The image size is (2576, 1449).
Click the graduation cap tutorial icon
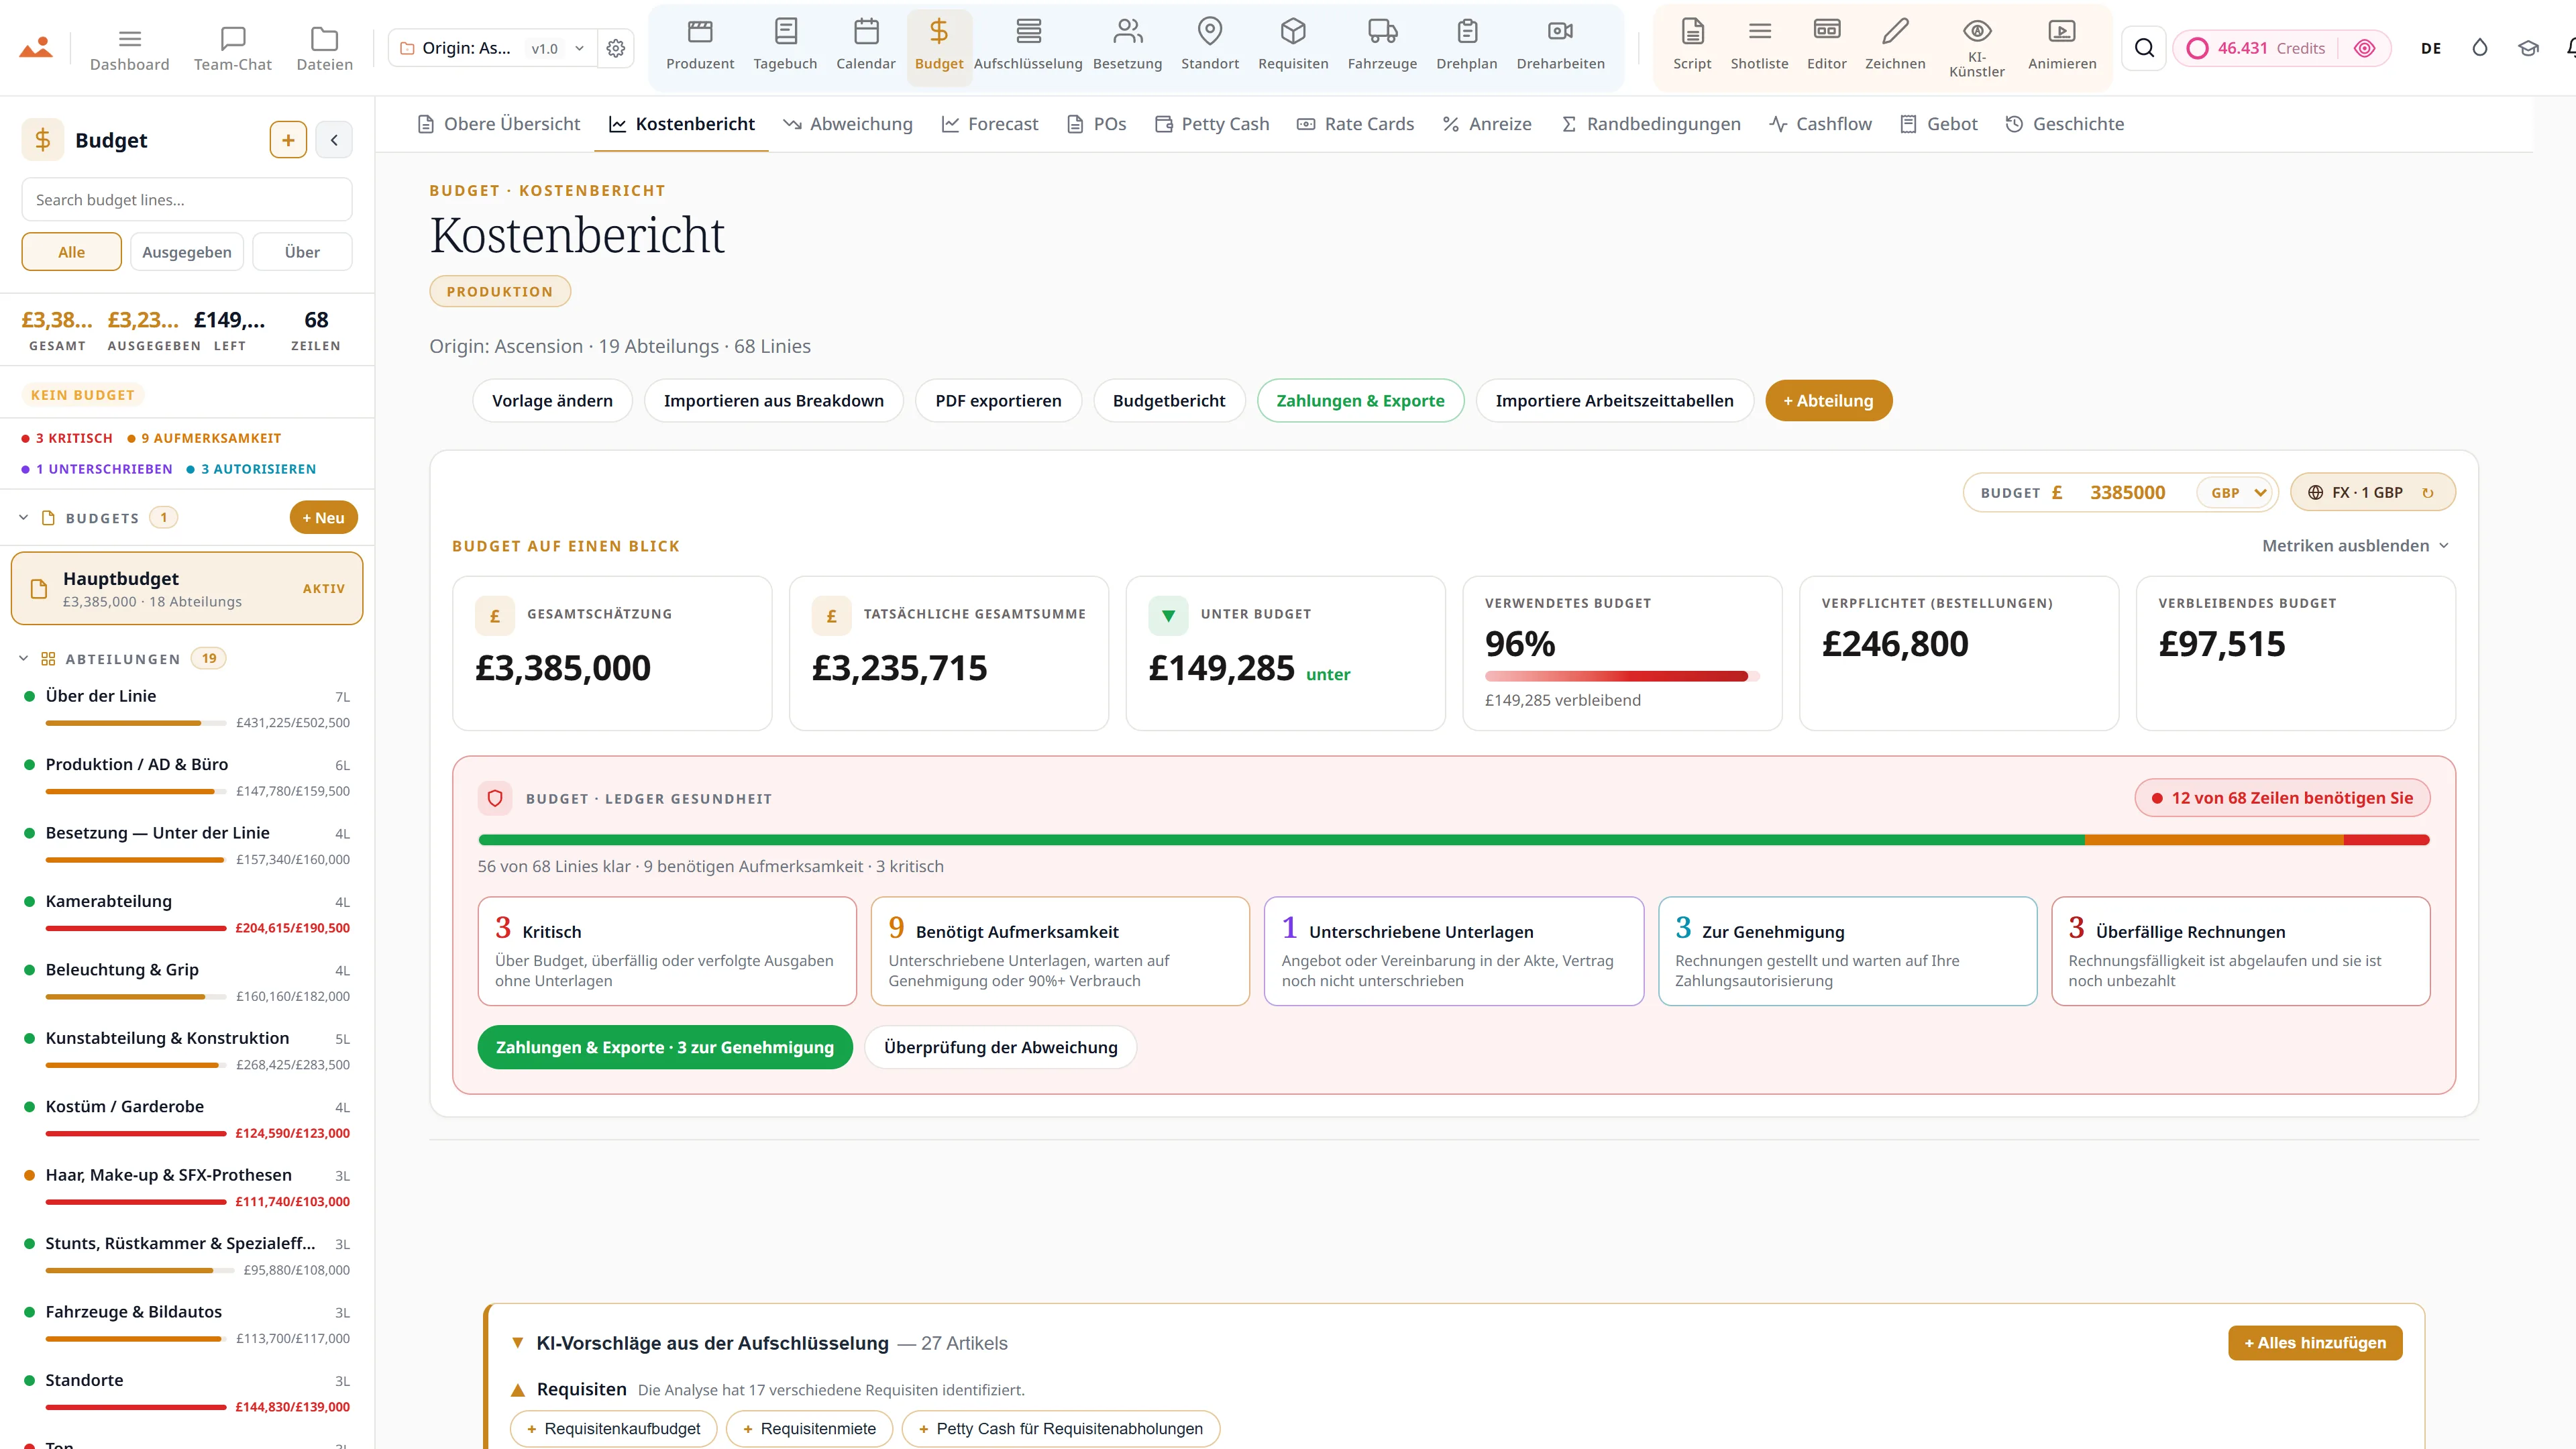(x=2528, y=48)
